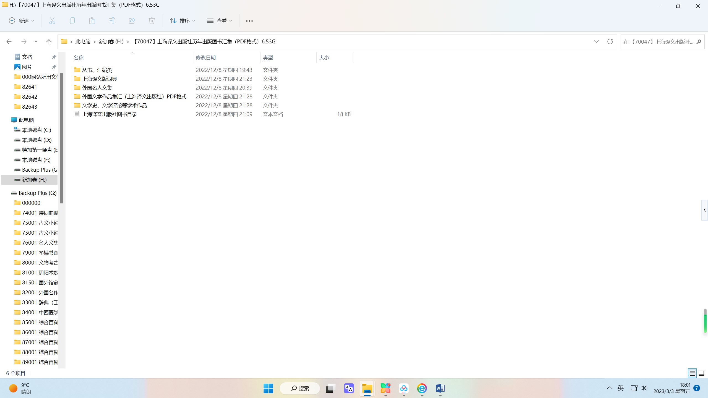Click 新加卷 (H:) in address breadcrumb
Viewport: 708px width, 398px height.
[111, 42]
